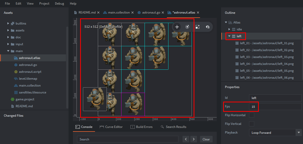
Task: Switch to the Search Results tab
Action: (x=174, y=127)
